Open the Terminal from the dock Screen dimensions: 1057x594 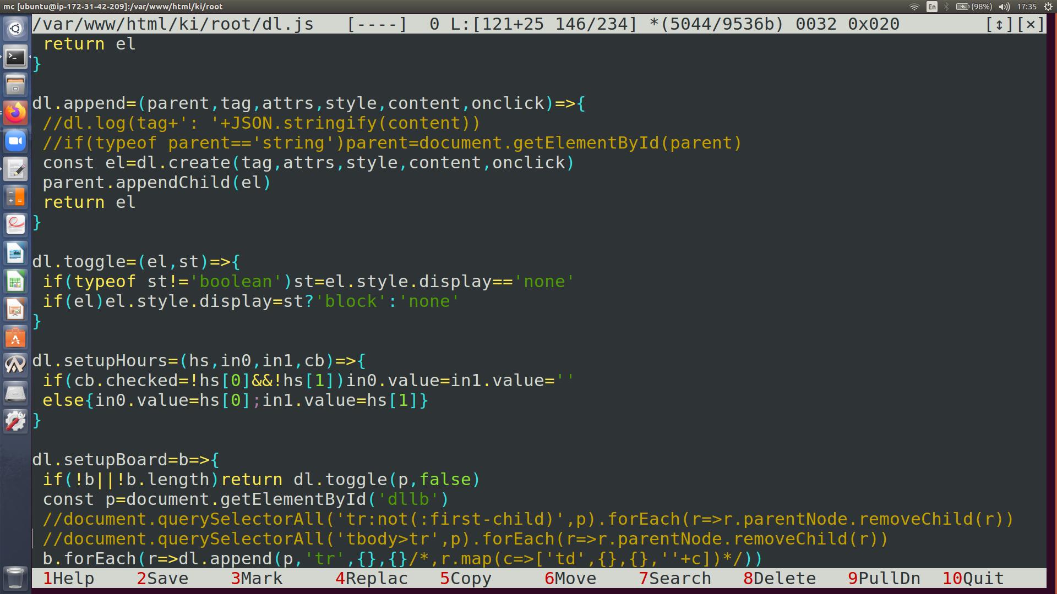(x=15, y=57)
